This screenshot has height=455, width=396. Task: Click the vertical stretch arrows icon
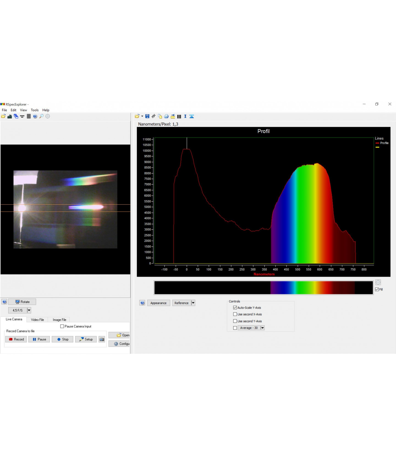point(185,116)
